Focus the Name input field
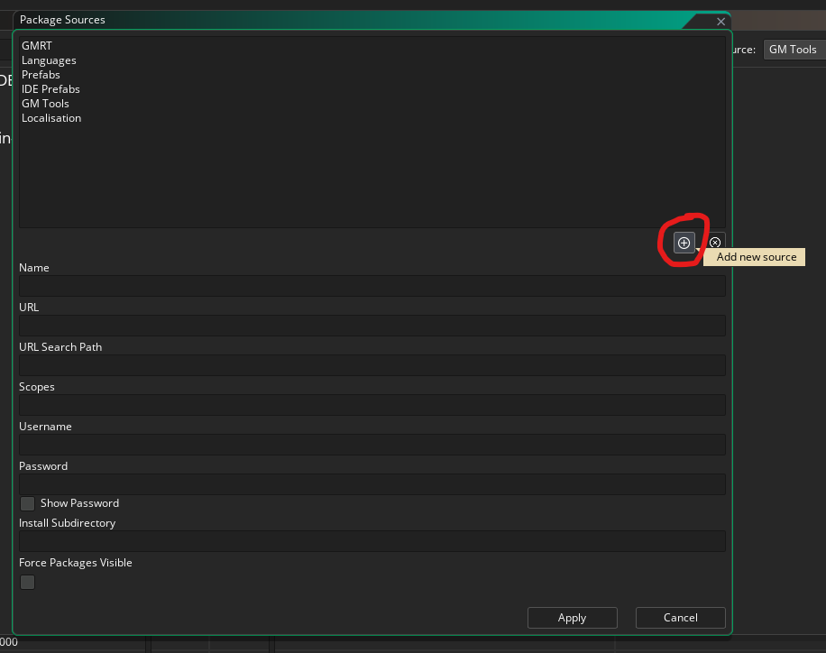Viewport: 826px width, 653px height. [372, 286]
